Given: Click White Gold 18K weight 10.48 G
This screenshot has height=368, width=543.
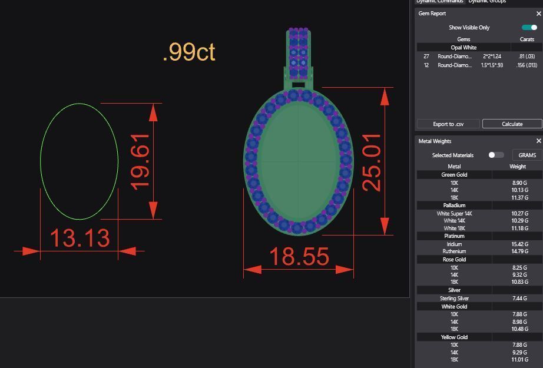Looking at the screenshot, I should 520,329.
